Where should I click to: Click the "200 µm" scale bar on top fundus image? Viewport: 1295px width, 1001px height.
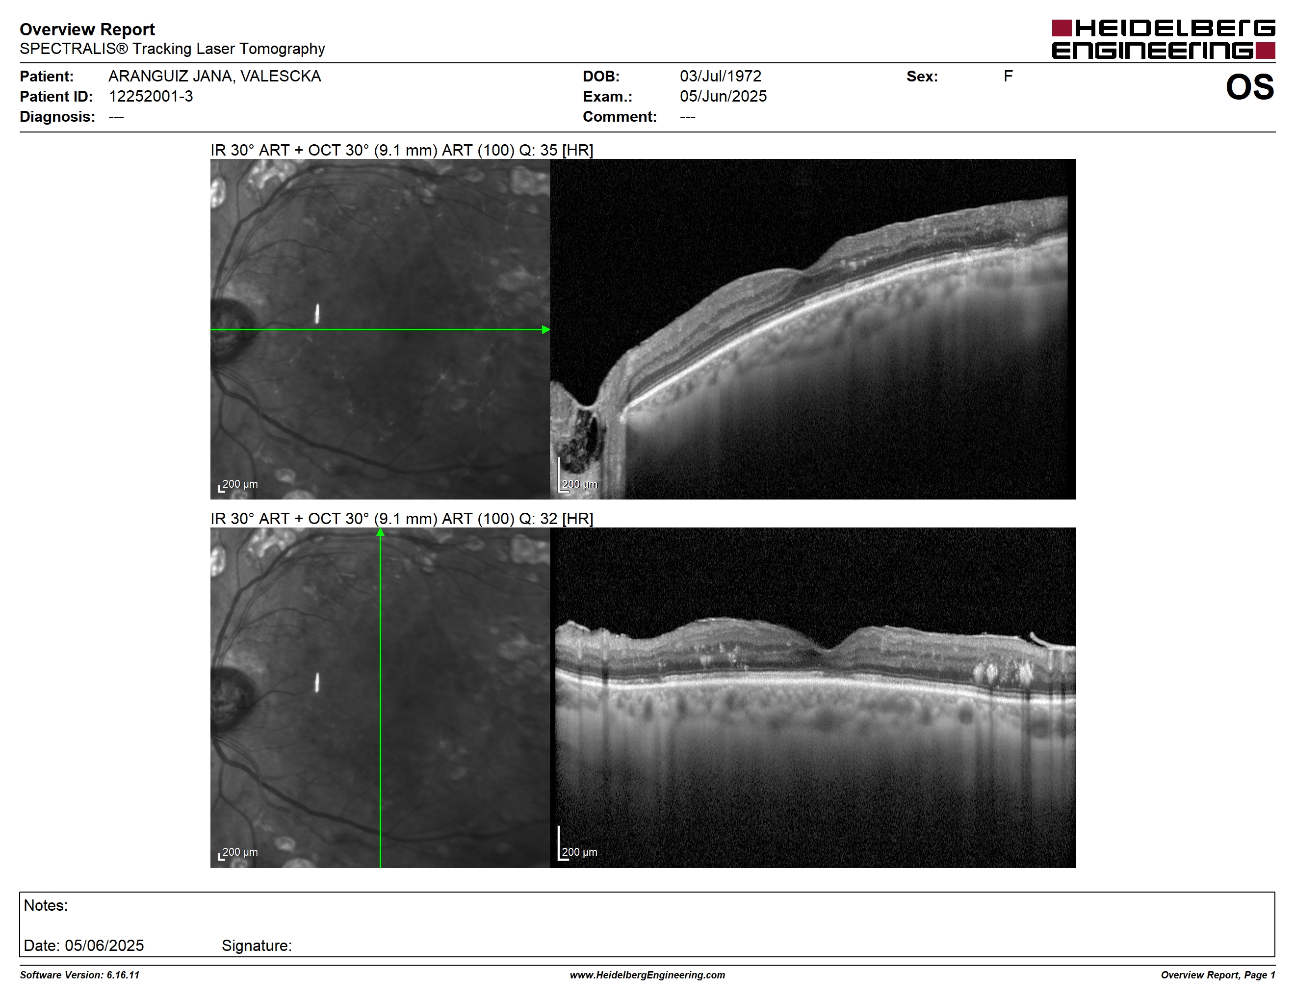pyautogui.click(x=238, y=485)
